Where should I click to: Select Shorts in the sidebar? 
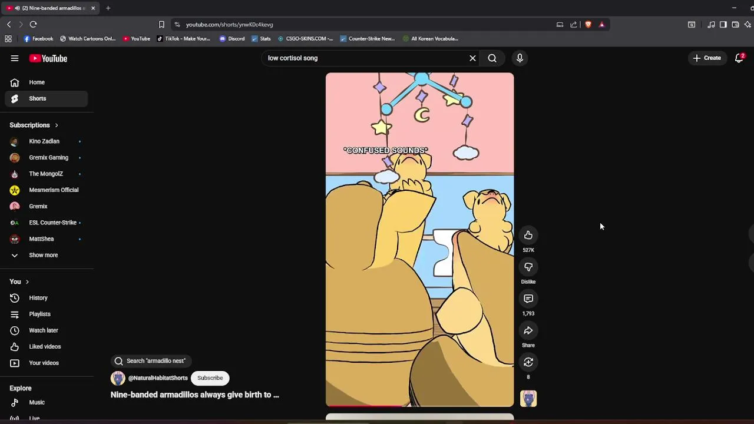[47, 98]
